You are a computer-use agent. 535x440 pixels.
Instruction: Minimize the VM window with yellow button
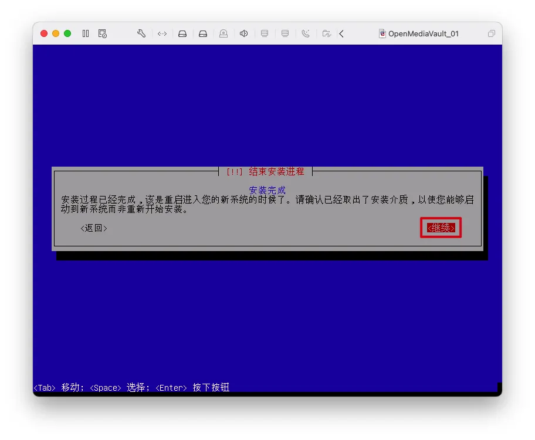56,33
